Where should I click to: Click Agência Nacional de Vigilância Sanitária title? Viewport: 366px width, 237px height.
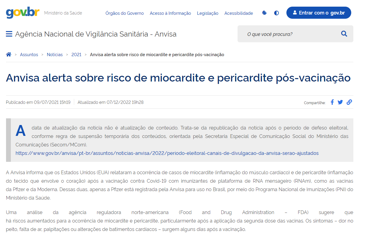96,34
